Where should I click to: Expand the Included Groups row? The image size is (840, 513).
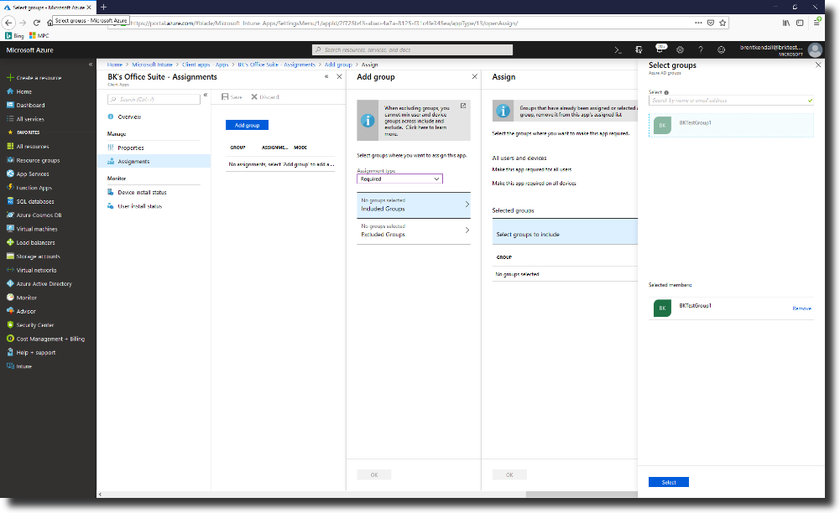point(413,205)
